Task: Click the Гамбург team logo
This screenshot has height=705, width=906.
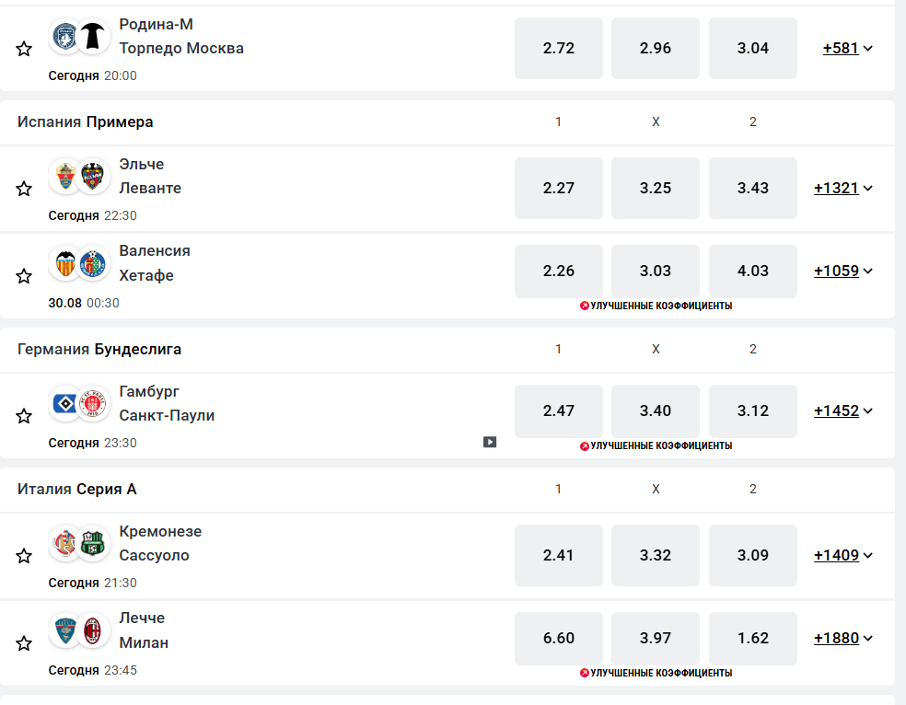Action: point(65,403)
